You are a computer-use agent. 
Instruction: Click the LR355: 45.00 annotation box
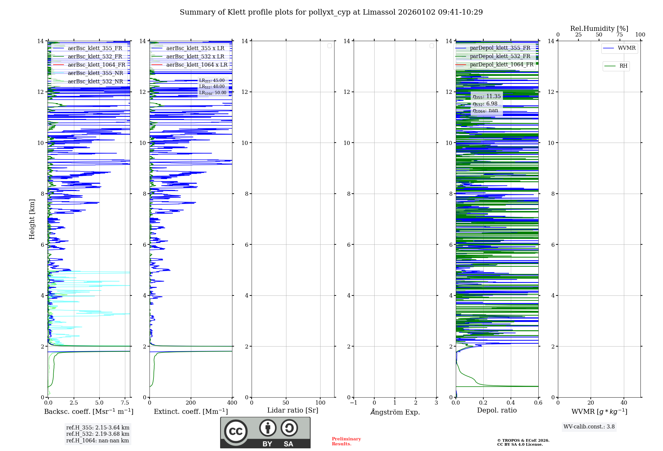coord(212,81)
